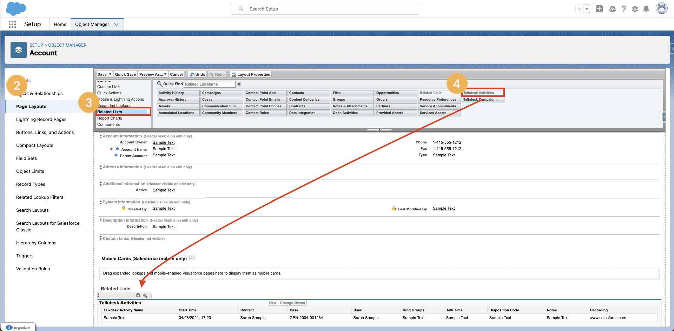Open the App Launcher grid

coord(12,24)
